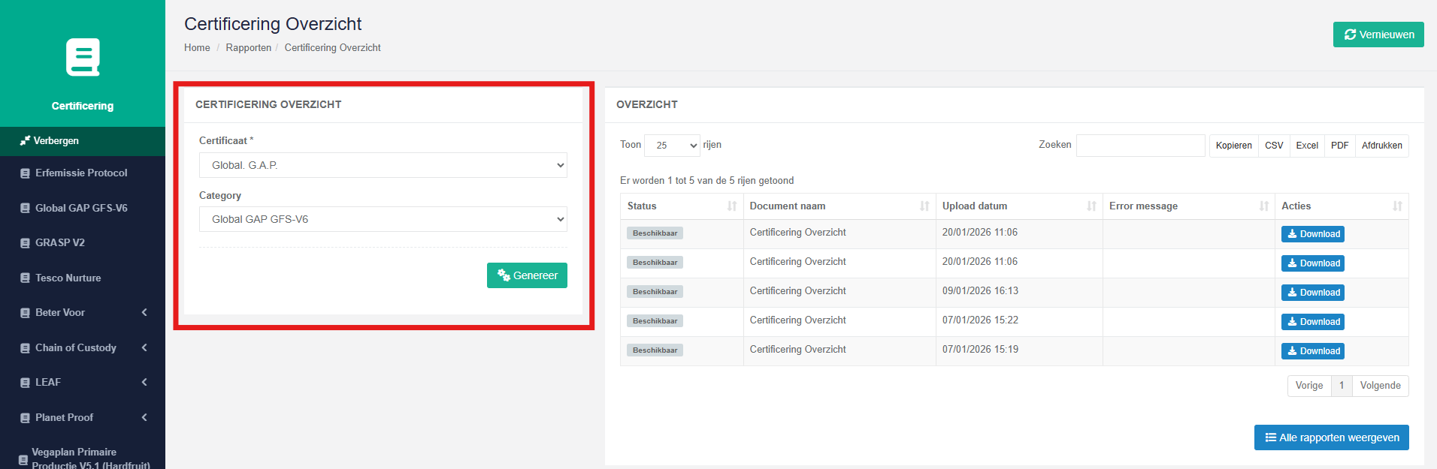This screenshot has width=1437, height=469.
Task: Click the book icon beside Tesco Nurture
Action: pos(25,278)
